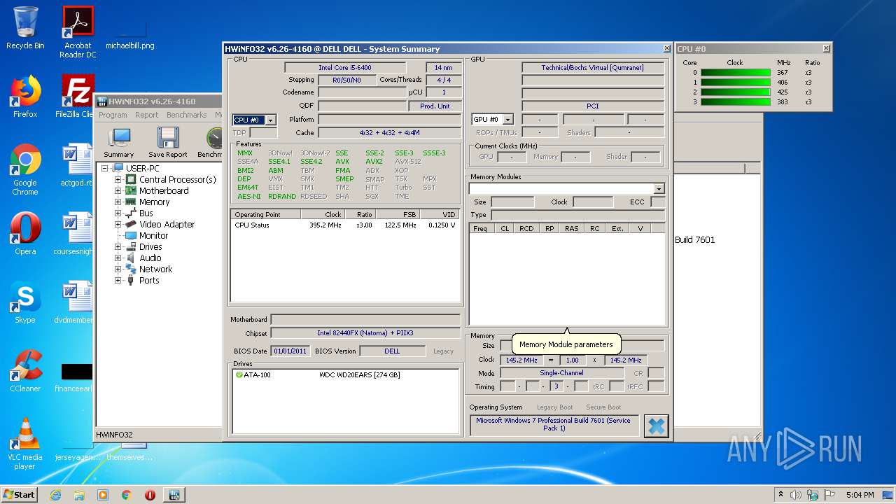Click the Video Adapter chip icon
Screen dimensions: 896x504
click(130, 225)
